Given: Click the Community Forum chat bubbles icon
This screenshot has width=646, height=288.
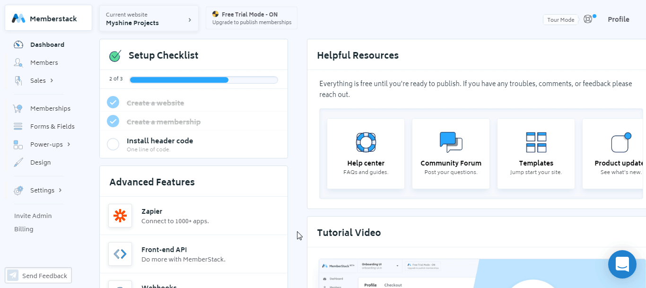Looking at the screenshot, I should coord(451,142).
